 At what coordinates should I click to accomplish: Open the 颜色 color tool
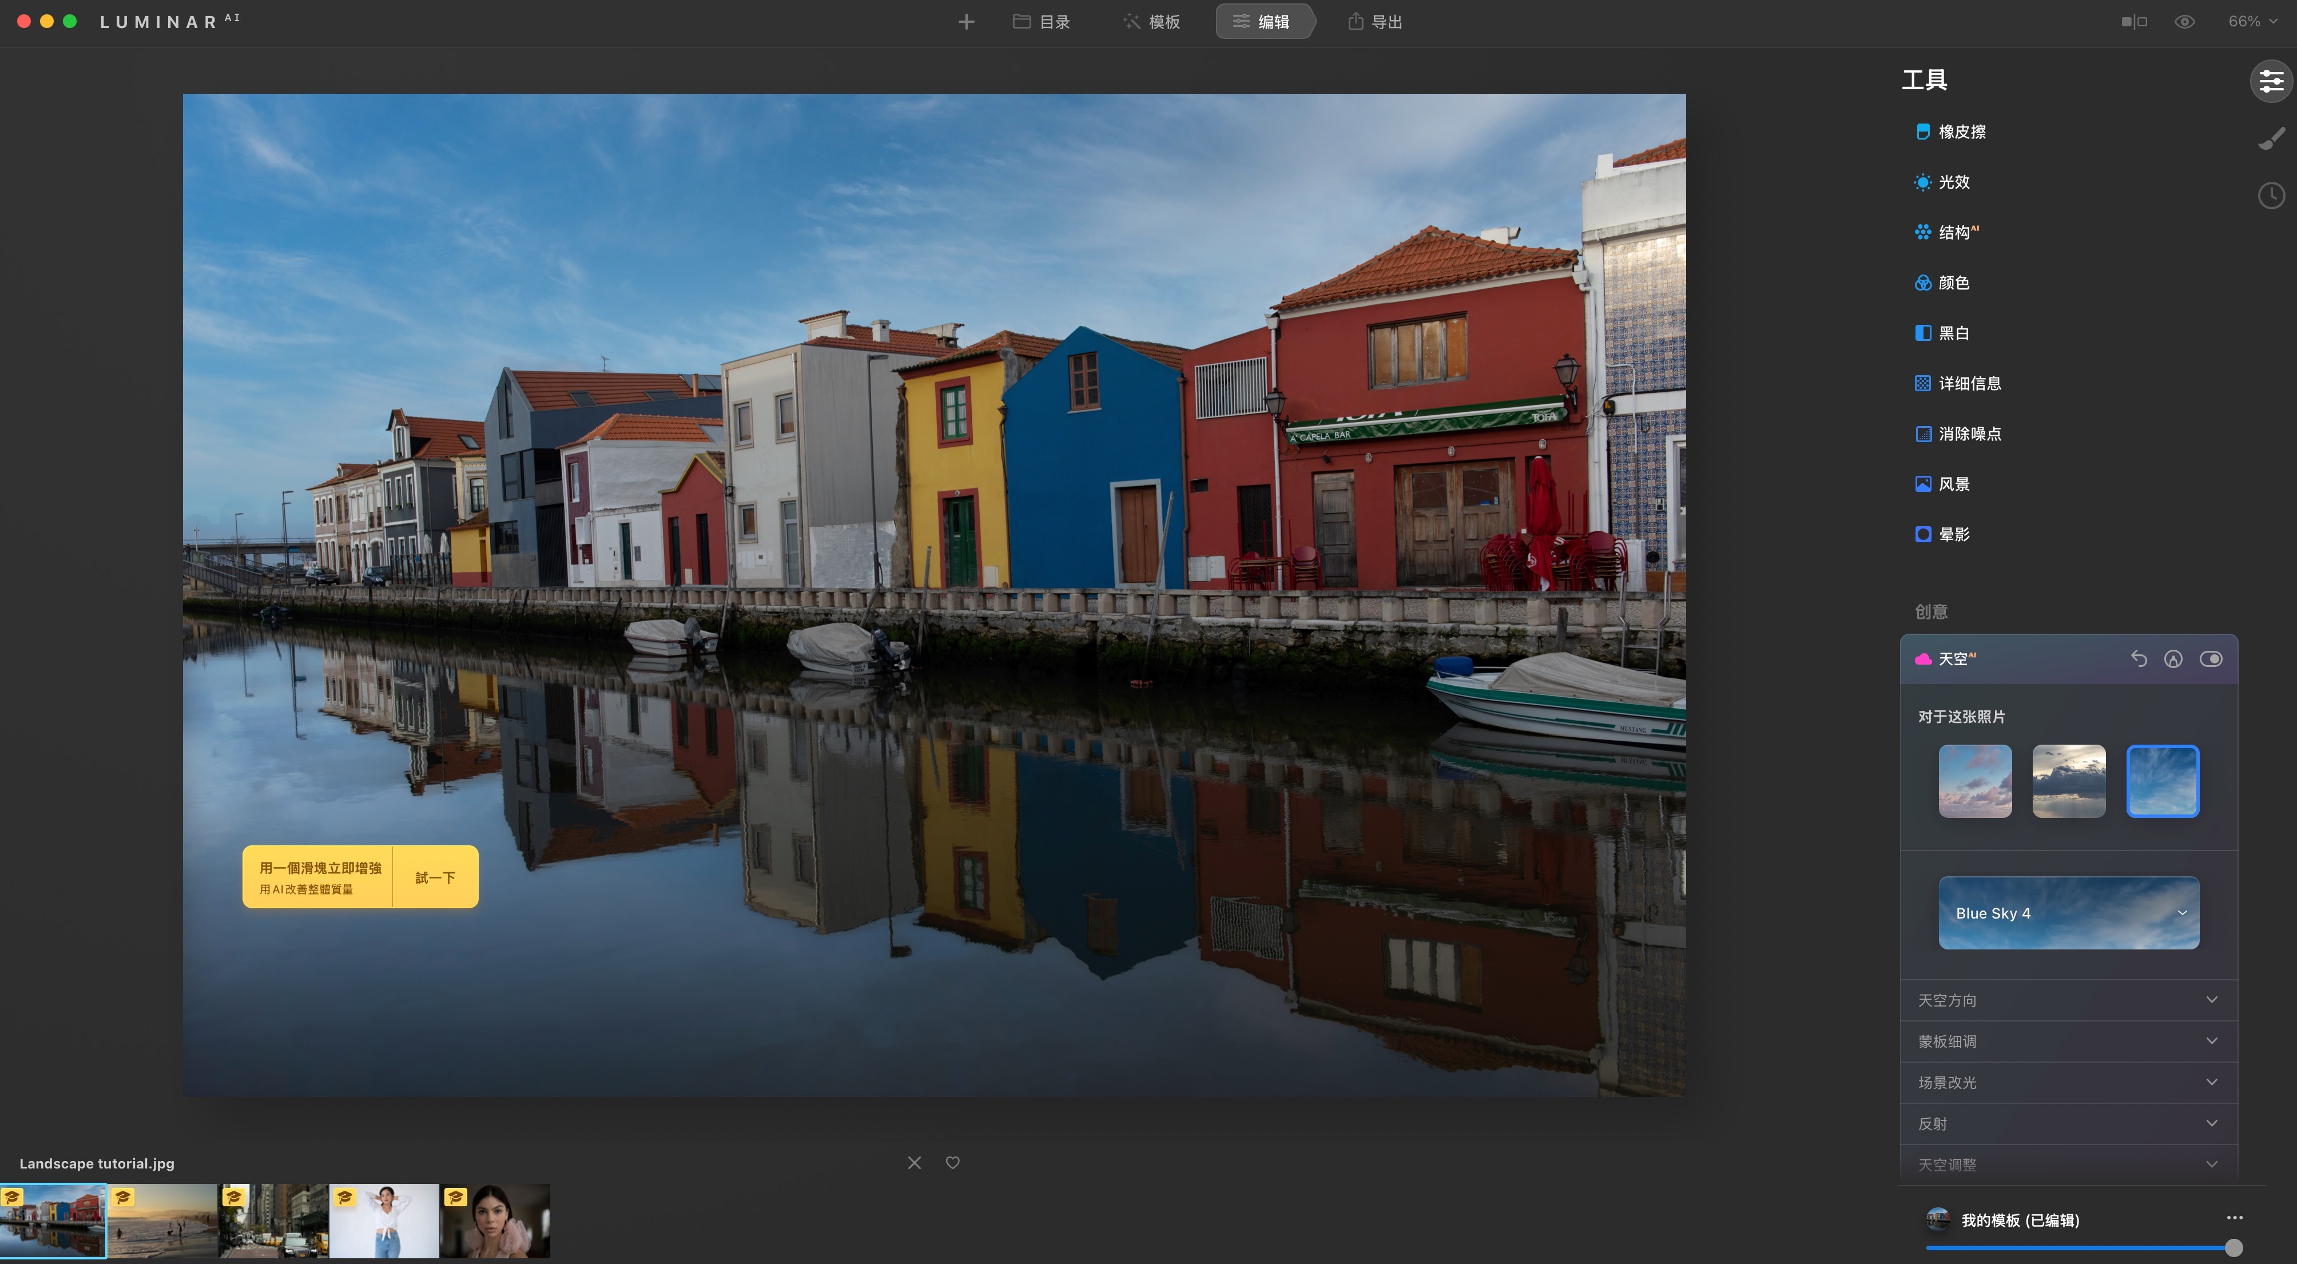point(1942,283)
